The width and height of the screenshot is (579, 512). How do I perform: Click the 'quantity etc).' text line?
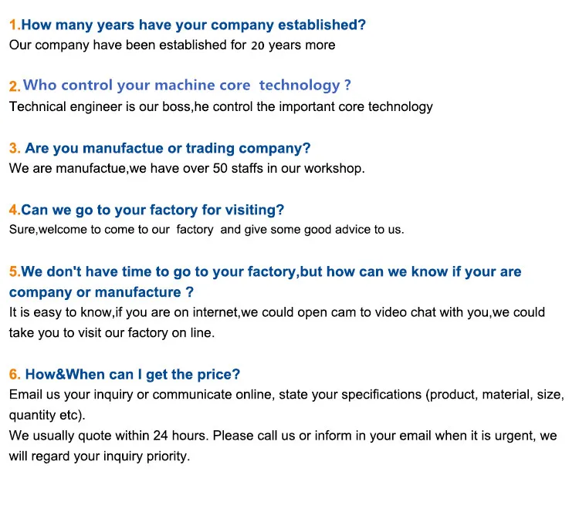coord(46,415)
